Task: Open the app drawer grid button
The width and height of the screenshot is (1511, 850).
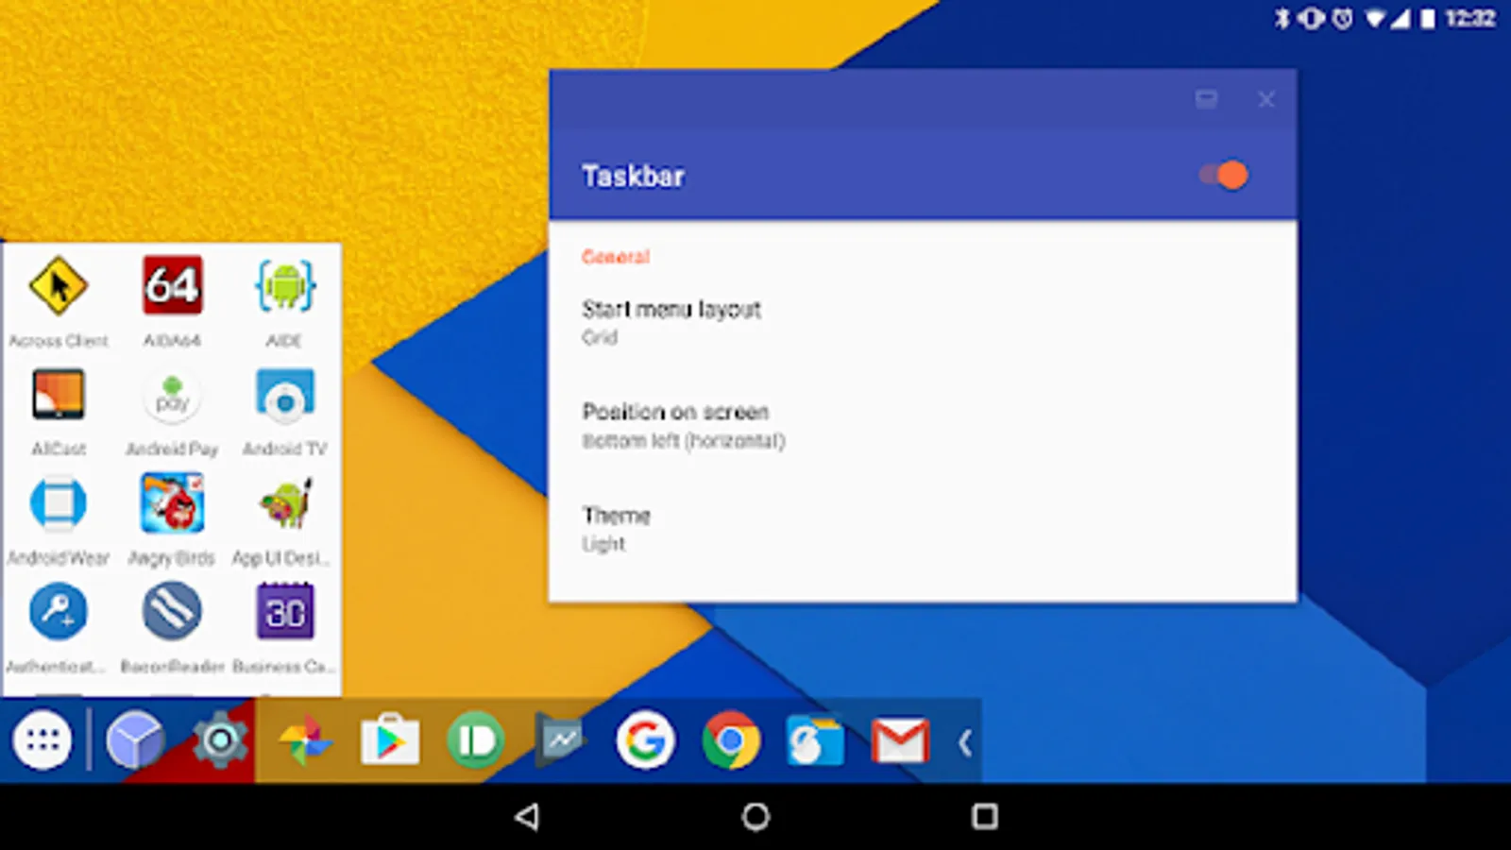Action: pos(44,741)
